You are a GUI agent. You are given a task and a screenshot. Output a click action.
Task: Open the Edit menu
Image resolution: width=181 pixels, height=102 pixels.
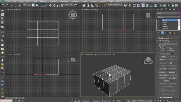8,1
